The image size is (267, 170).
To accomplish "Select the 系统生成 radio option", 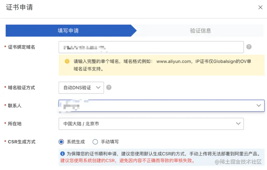I will click(x=61, y=142).
